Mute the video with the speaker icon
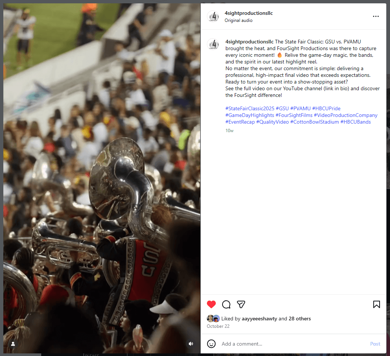 click(191, 344)
